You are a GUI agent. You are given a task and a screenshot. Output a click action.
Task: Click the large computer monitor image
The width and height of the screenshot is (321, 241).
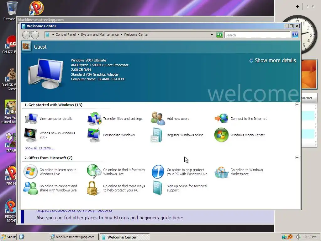45,73
